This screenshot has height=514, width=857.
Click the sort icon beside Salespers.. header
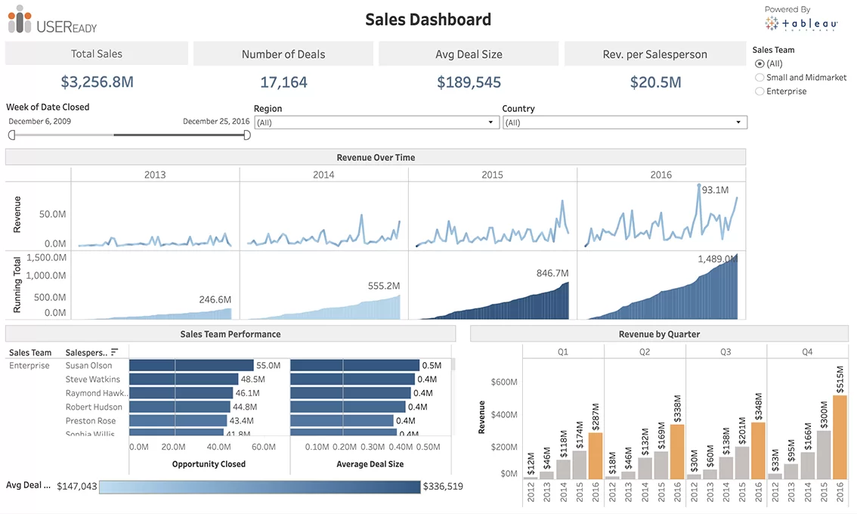tap(114, 352)
